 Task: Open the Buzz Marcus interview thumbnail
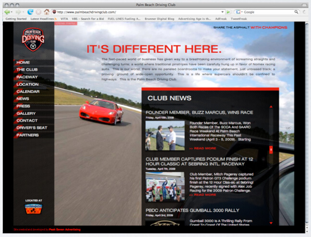(165, 136)
